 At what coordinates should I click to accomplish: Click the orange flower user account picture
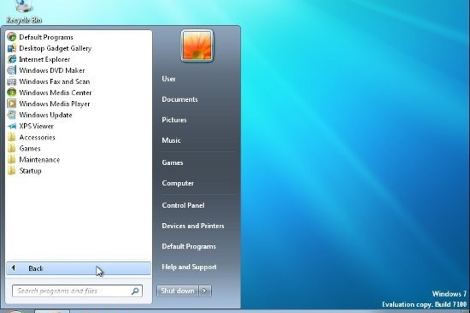click(197, 46)
